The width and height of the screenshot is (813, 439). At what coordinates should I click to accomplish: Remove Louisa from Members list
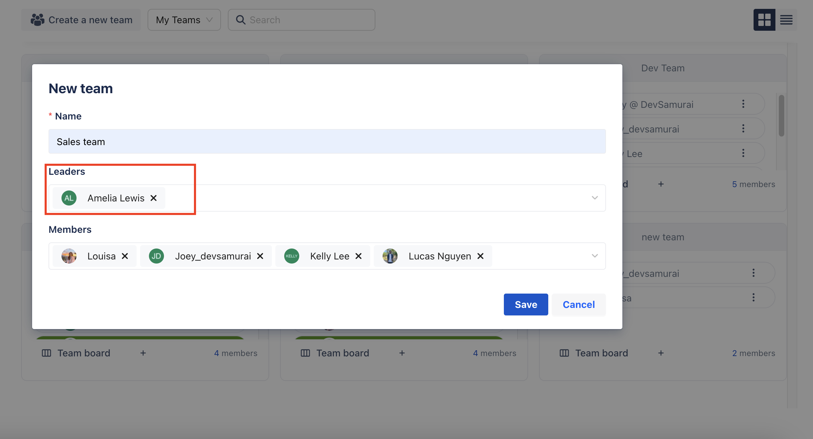click(125, 256)
